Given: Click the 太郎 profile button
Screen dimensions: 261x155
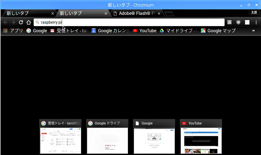Looking at the screenshot, I should pos(254,12).
